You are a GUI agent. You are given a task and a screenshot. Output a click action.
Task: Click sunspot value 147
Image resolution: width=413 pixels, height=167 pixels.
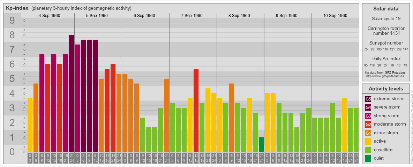pos(405,49)
